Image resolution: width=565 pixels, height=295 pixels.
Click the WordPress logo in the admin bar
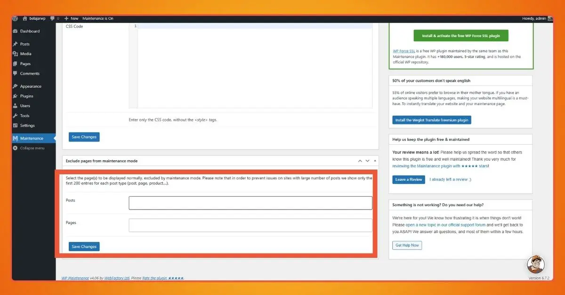[15, 18]
